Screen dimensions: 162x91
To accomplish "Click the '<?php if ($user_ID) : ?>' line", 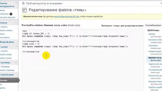I will coord(36,34).
